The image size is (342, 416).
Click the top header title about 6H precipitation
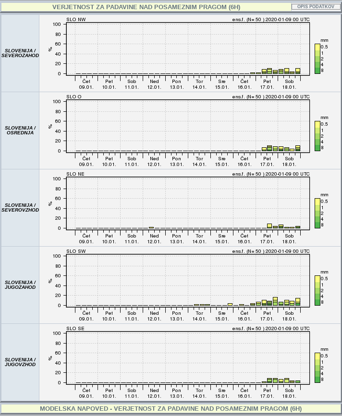pyautogui.click(x=146, y=7)
